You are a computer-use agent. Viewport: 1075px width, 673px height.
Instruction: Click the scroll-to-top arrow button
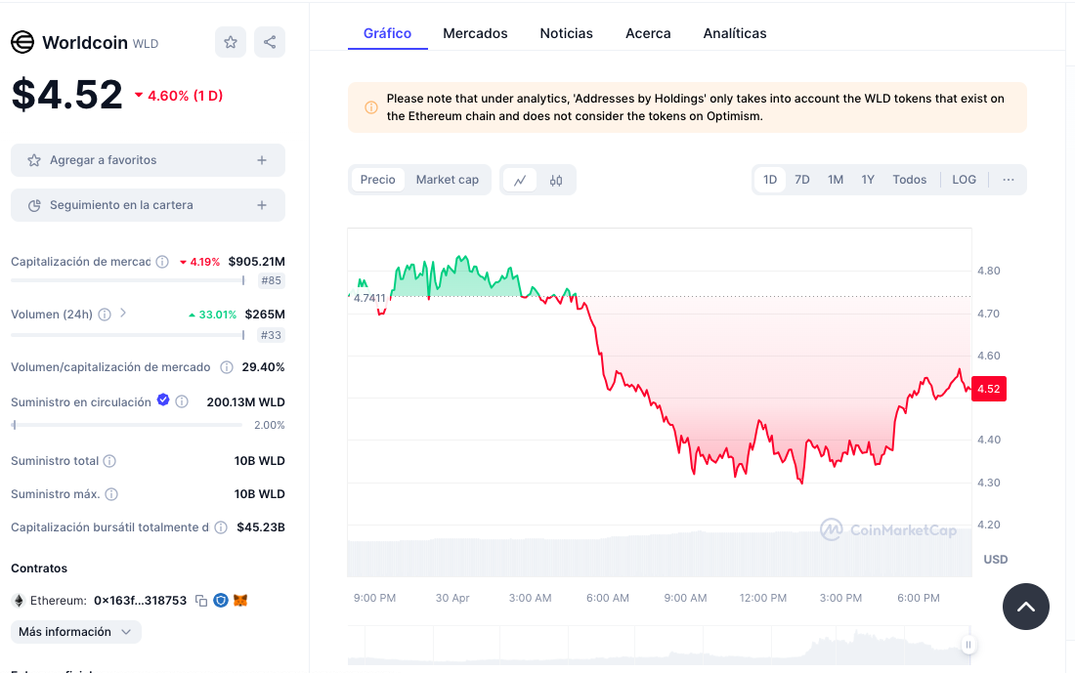[1025, 607]
